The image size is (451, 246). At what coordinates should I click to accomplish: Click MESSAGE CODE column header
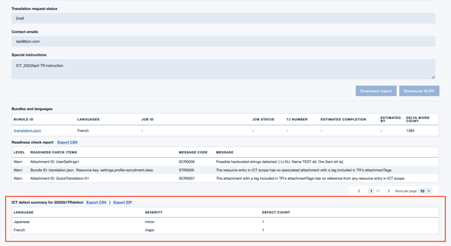(193, 152)
